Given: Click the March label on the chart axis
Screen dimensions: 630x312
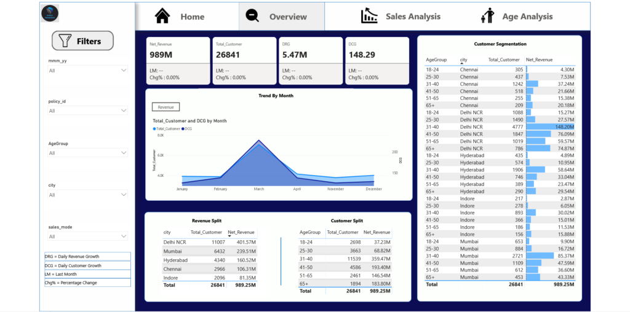Looking at the screenshot, I should (259, 189).
